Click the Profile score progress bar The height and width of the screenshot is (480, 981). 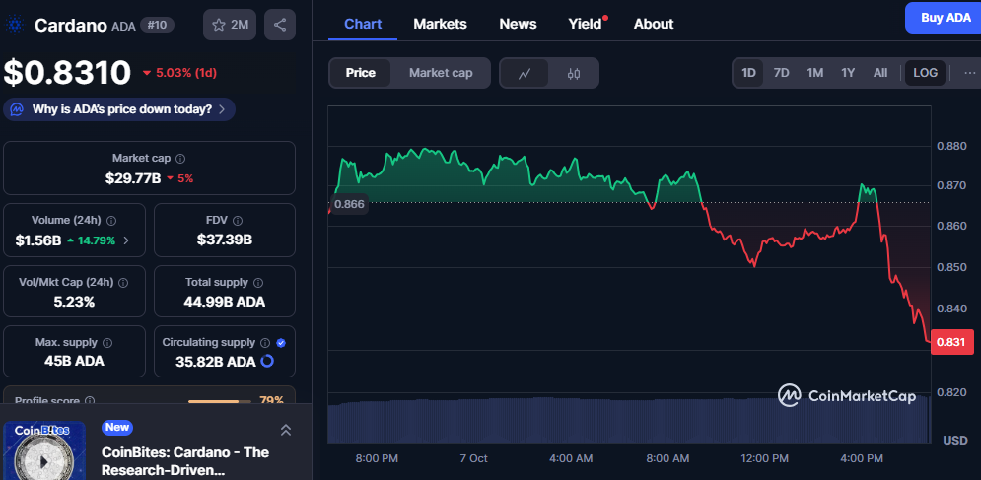point(220,401)
